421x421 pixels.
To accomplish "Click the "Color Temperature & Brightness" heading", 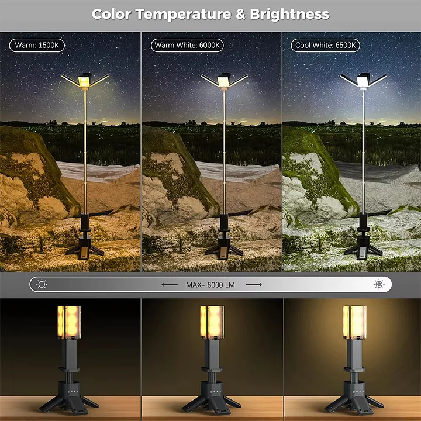I will click(x=210, y=14).
